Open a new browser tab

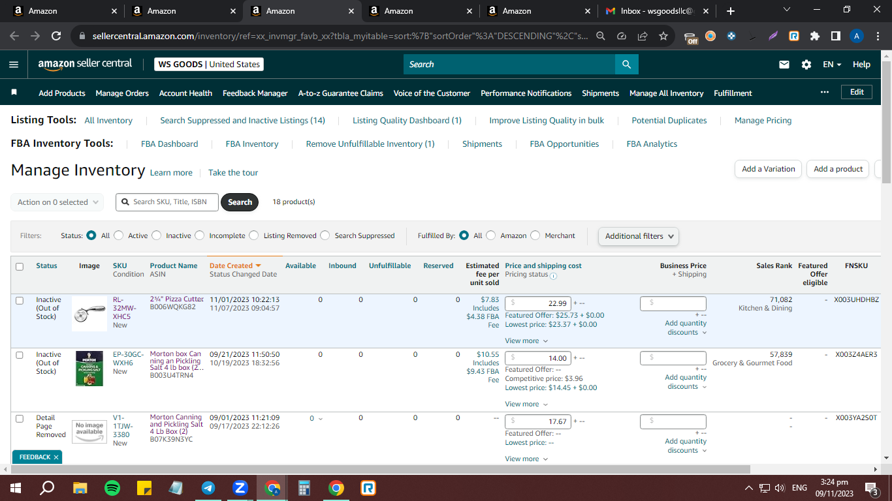pyautogui.click(x=730, y=11)
